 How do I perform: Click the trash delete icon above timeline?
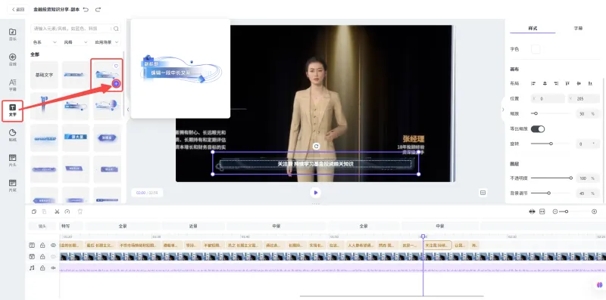pos(80,212)
